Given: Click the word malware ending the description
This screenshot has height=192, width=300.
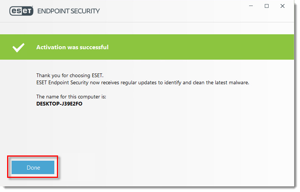Looking at the screenshot, I should [x=240, y=83].
